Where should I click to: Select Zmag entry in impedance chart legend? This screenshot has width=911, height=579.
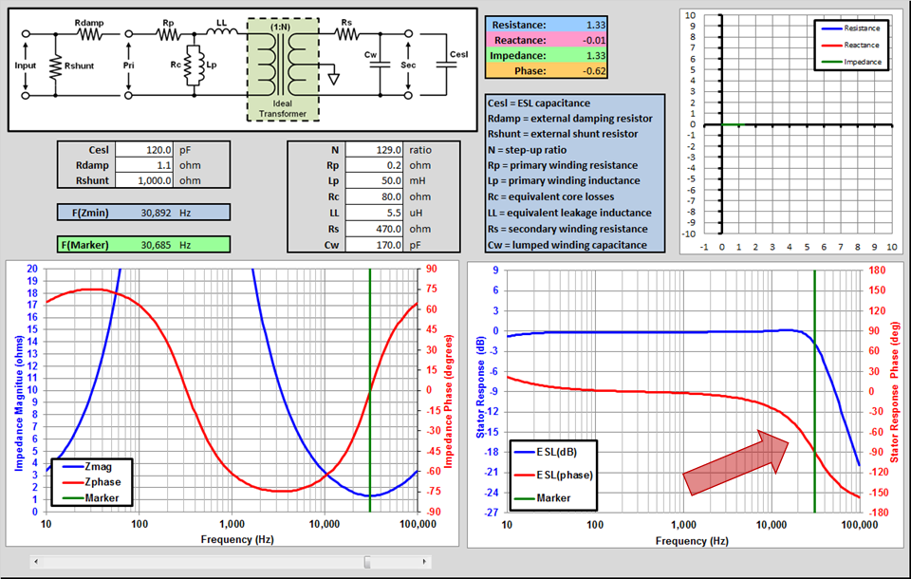click(x=87, y=466)
